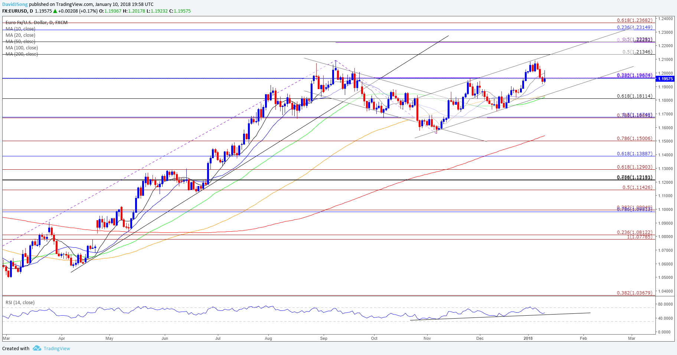Viewport: 677px width, 355px height.
Task: Click the +0.00208 (+0.17%) change value
Action: point(78,11)
